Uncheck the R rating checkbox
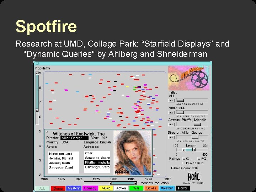256x192 pixels. pos(199,163)
